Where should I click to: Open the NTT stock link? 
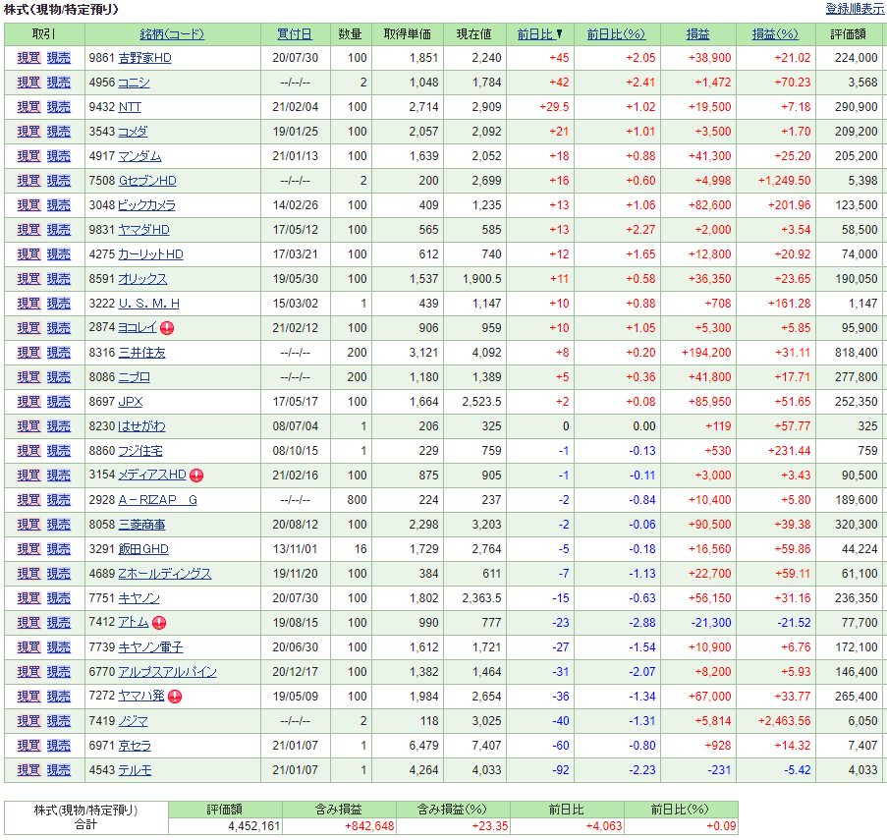tap(130, 107)
